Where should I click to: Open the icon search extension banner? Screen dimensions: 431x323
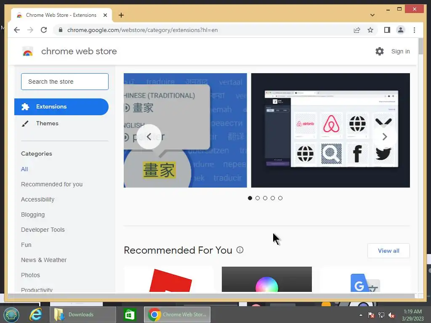(330, 130)
